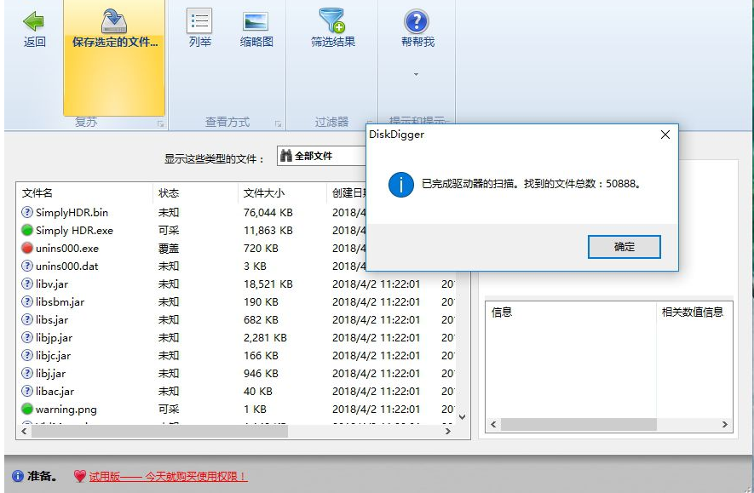Open the blue help question-mark icon
Viewport: 754px width, 493px height.
[417, 21]
